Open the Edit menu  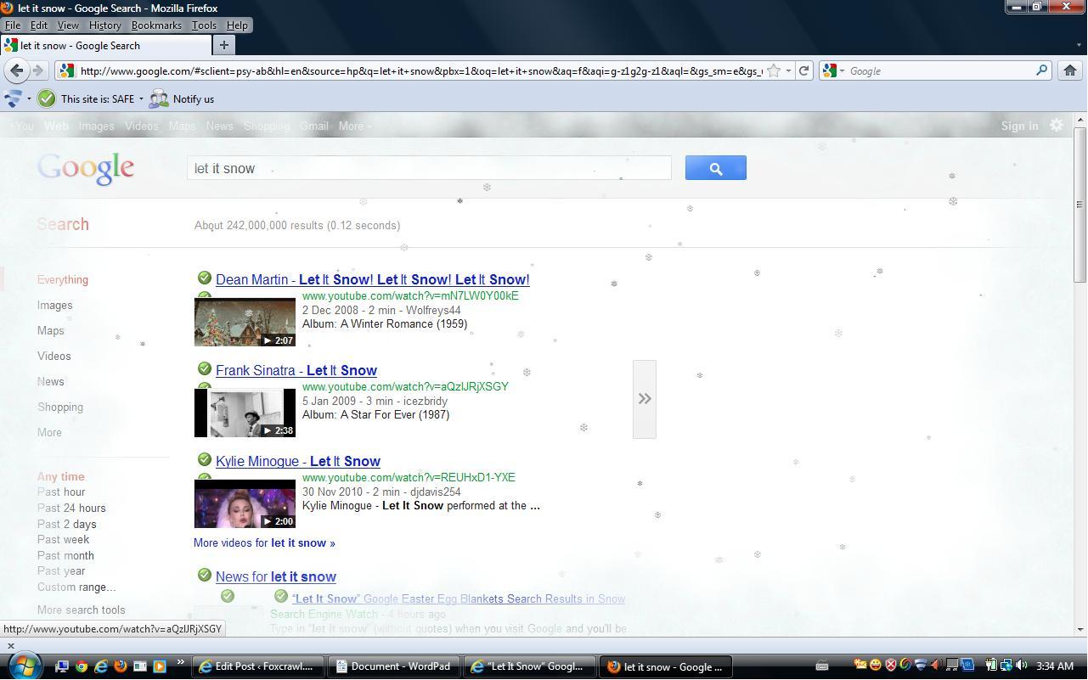point(39,25)
